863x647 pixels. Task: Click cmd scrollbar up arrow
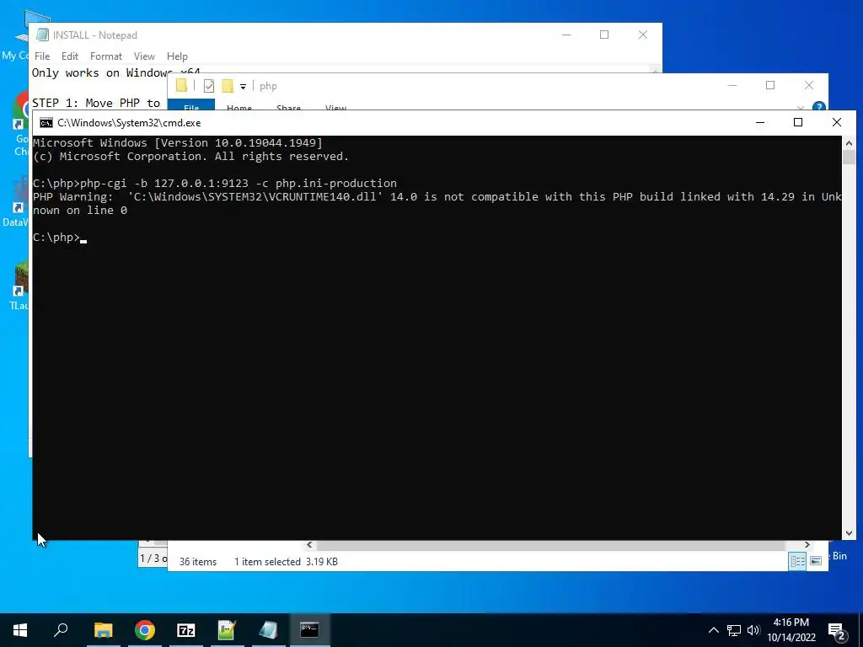[849, 143]
